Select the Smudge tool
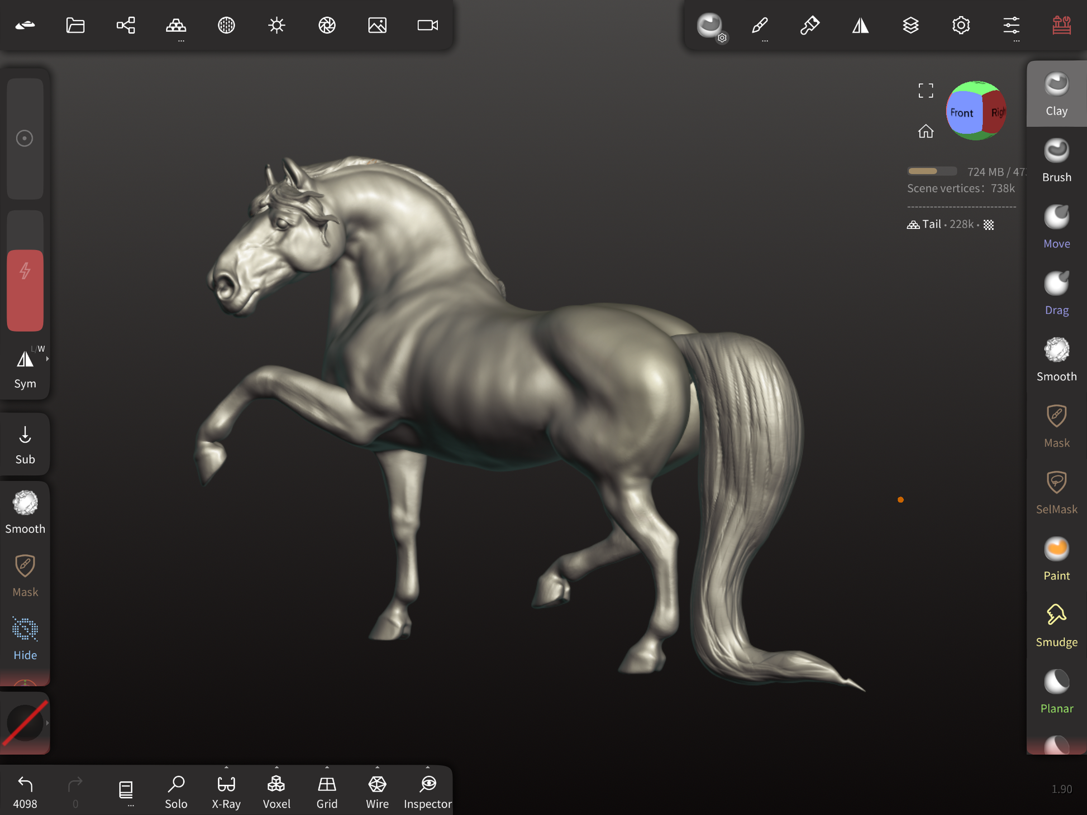This screenshot has width=1087, height=815. (x=1056, y=625)
